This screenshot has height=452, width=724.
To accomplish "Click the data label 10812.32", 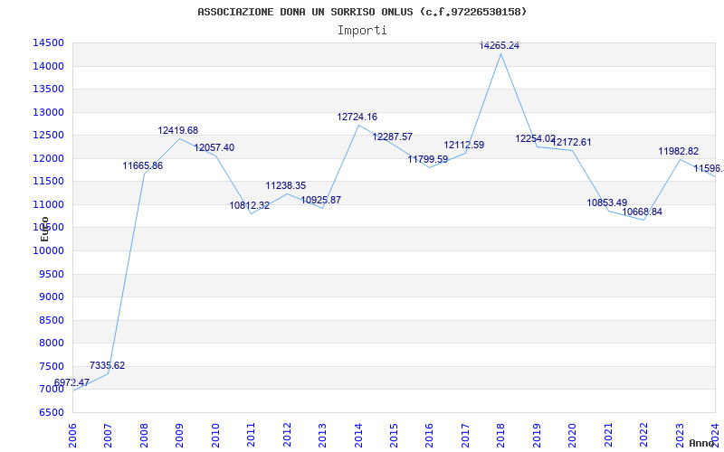I will coord(250,206).
